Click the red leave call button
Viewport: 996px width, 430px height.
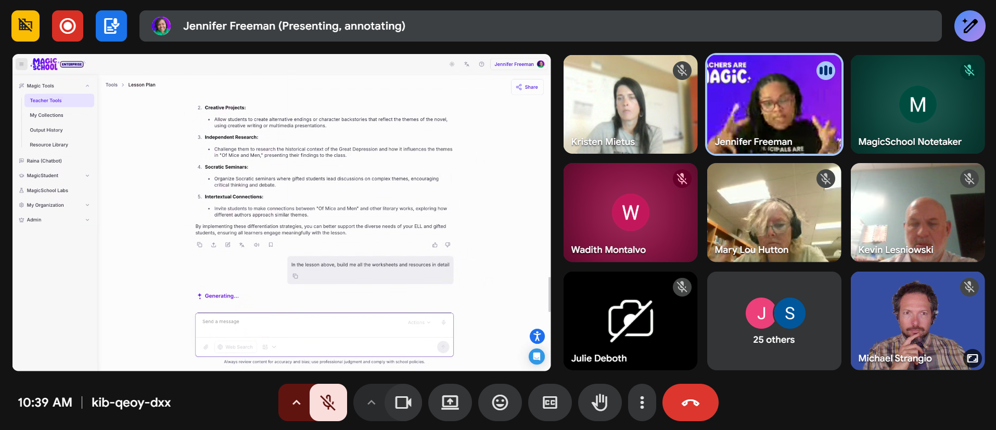coord(690,402)
